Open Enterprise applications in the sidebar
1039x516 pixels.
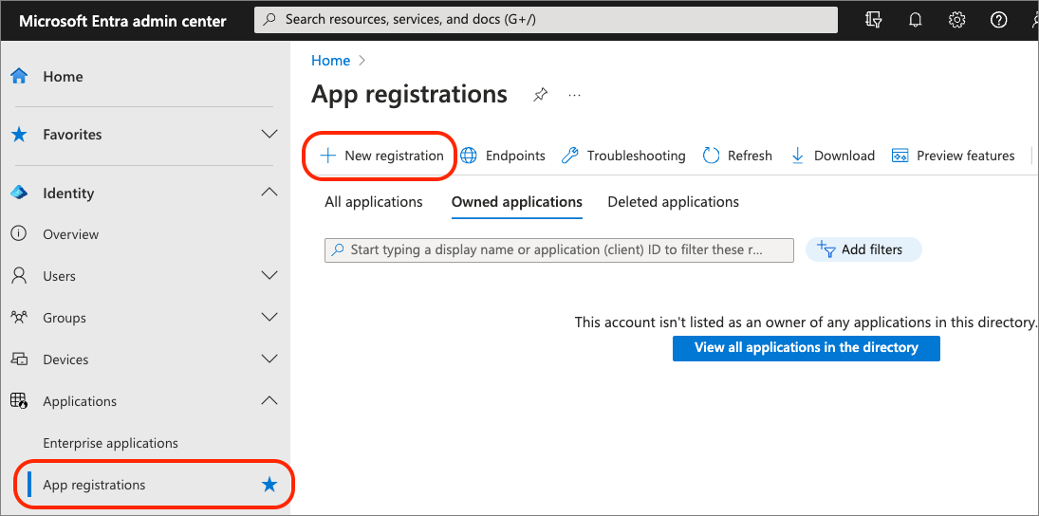click(111, 443)
